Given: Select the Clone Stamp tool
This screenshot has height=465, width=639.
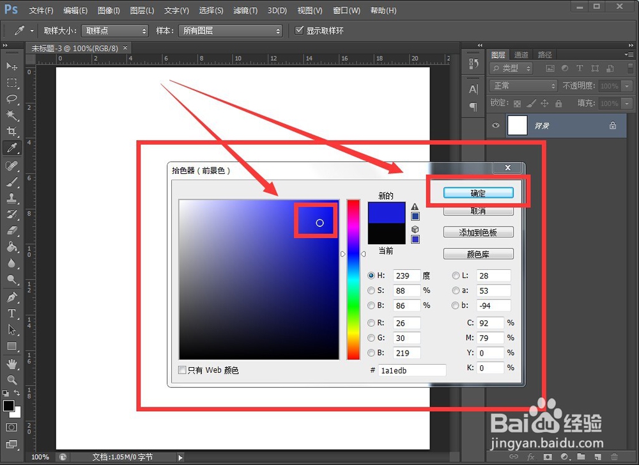Looking at the screenshot, I should 12,198.
